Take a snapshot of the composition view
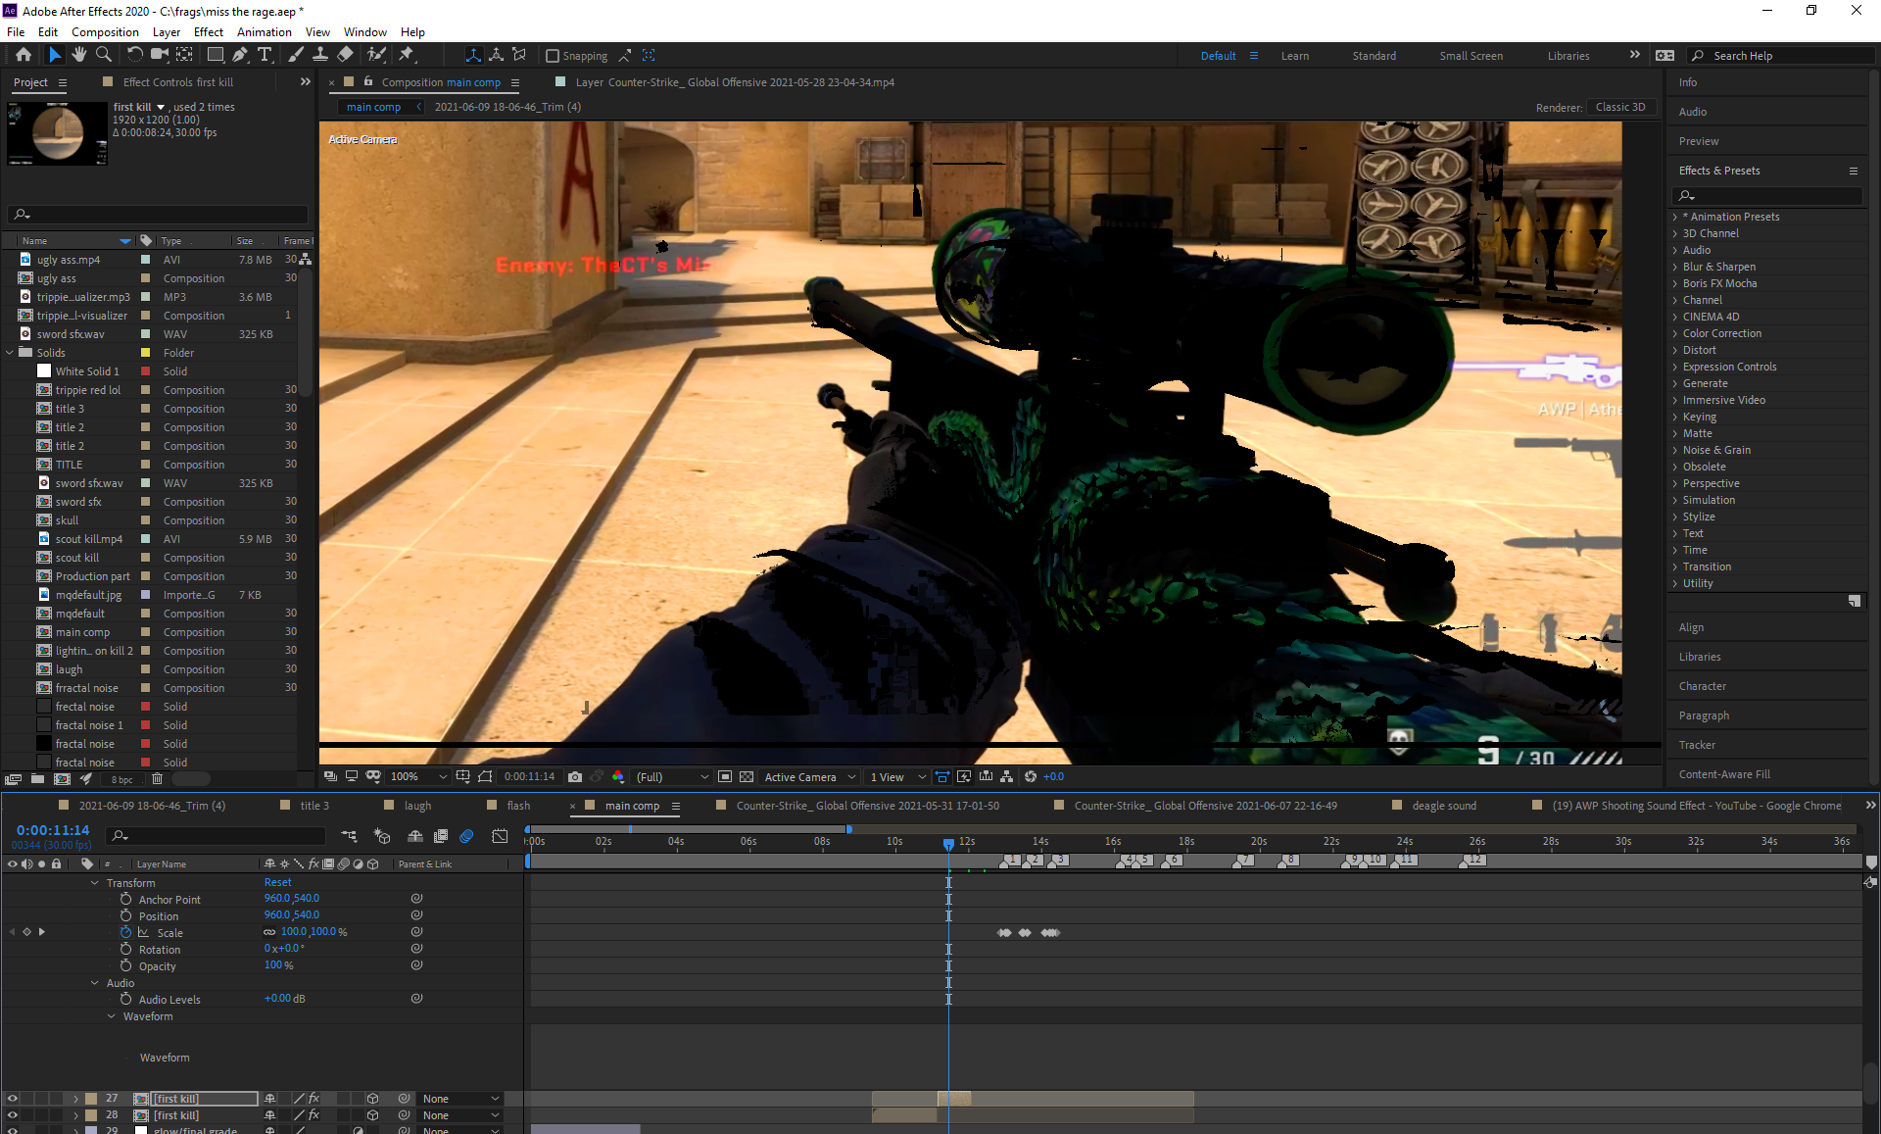The width and height of the screenshot is (1881, 1134). (x=574, y=776)
